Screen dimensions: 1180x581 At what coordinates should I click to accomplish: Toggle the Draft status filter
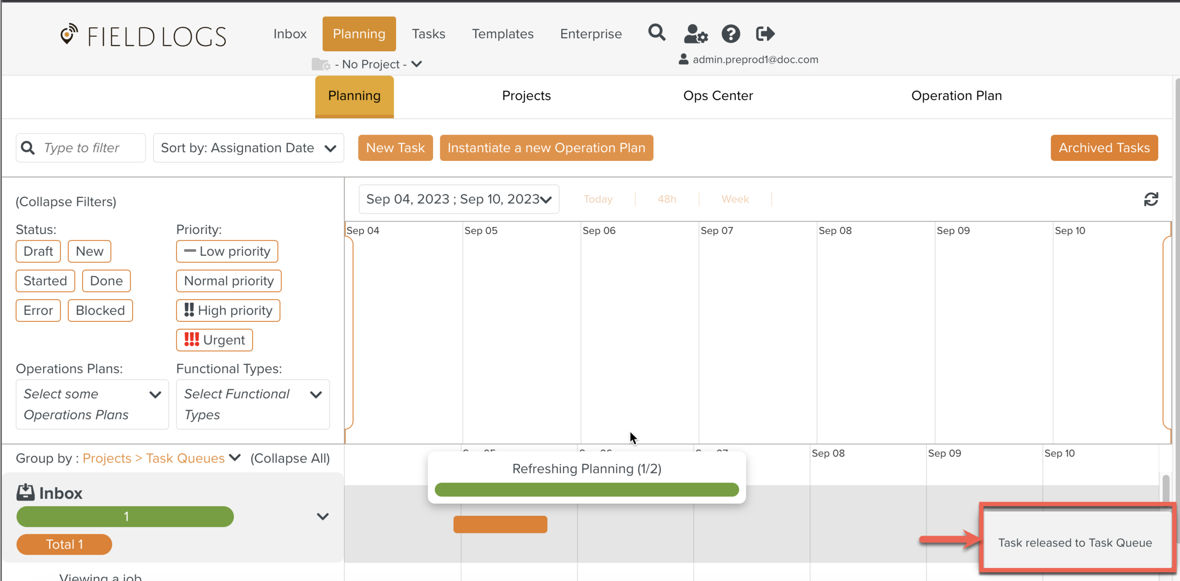38,251
